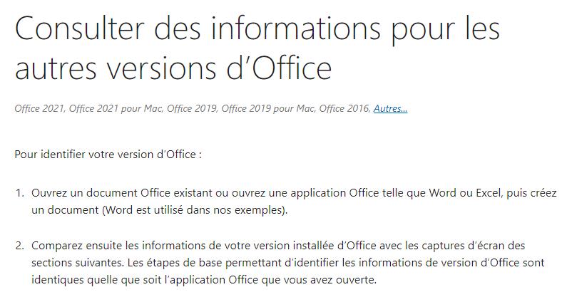Image resolution: width=572 pixels, height=297 pixels.
Task: Select the first "Office 2021" in the italic versions line
Action: coord(39,108)
